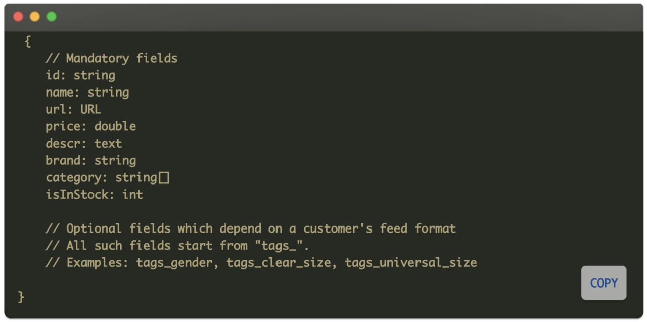Click the "descr: text" line

point(84,144)
